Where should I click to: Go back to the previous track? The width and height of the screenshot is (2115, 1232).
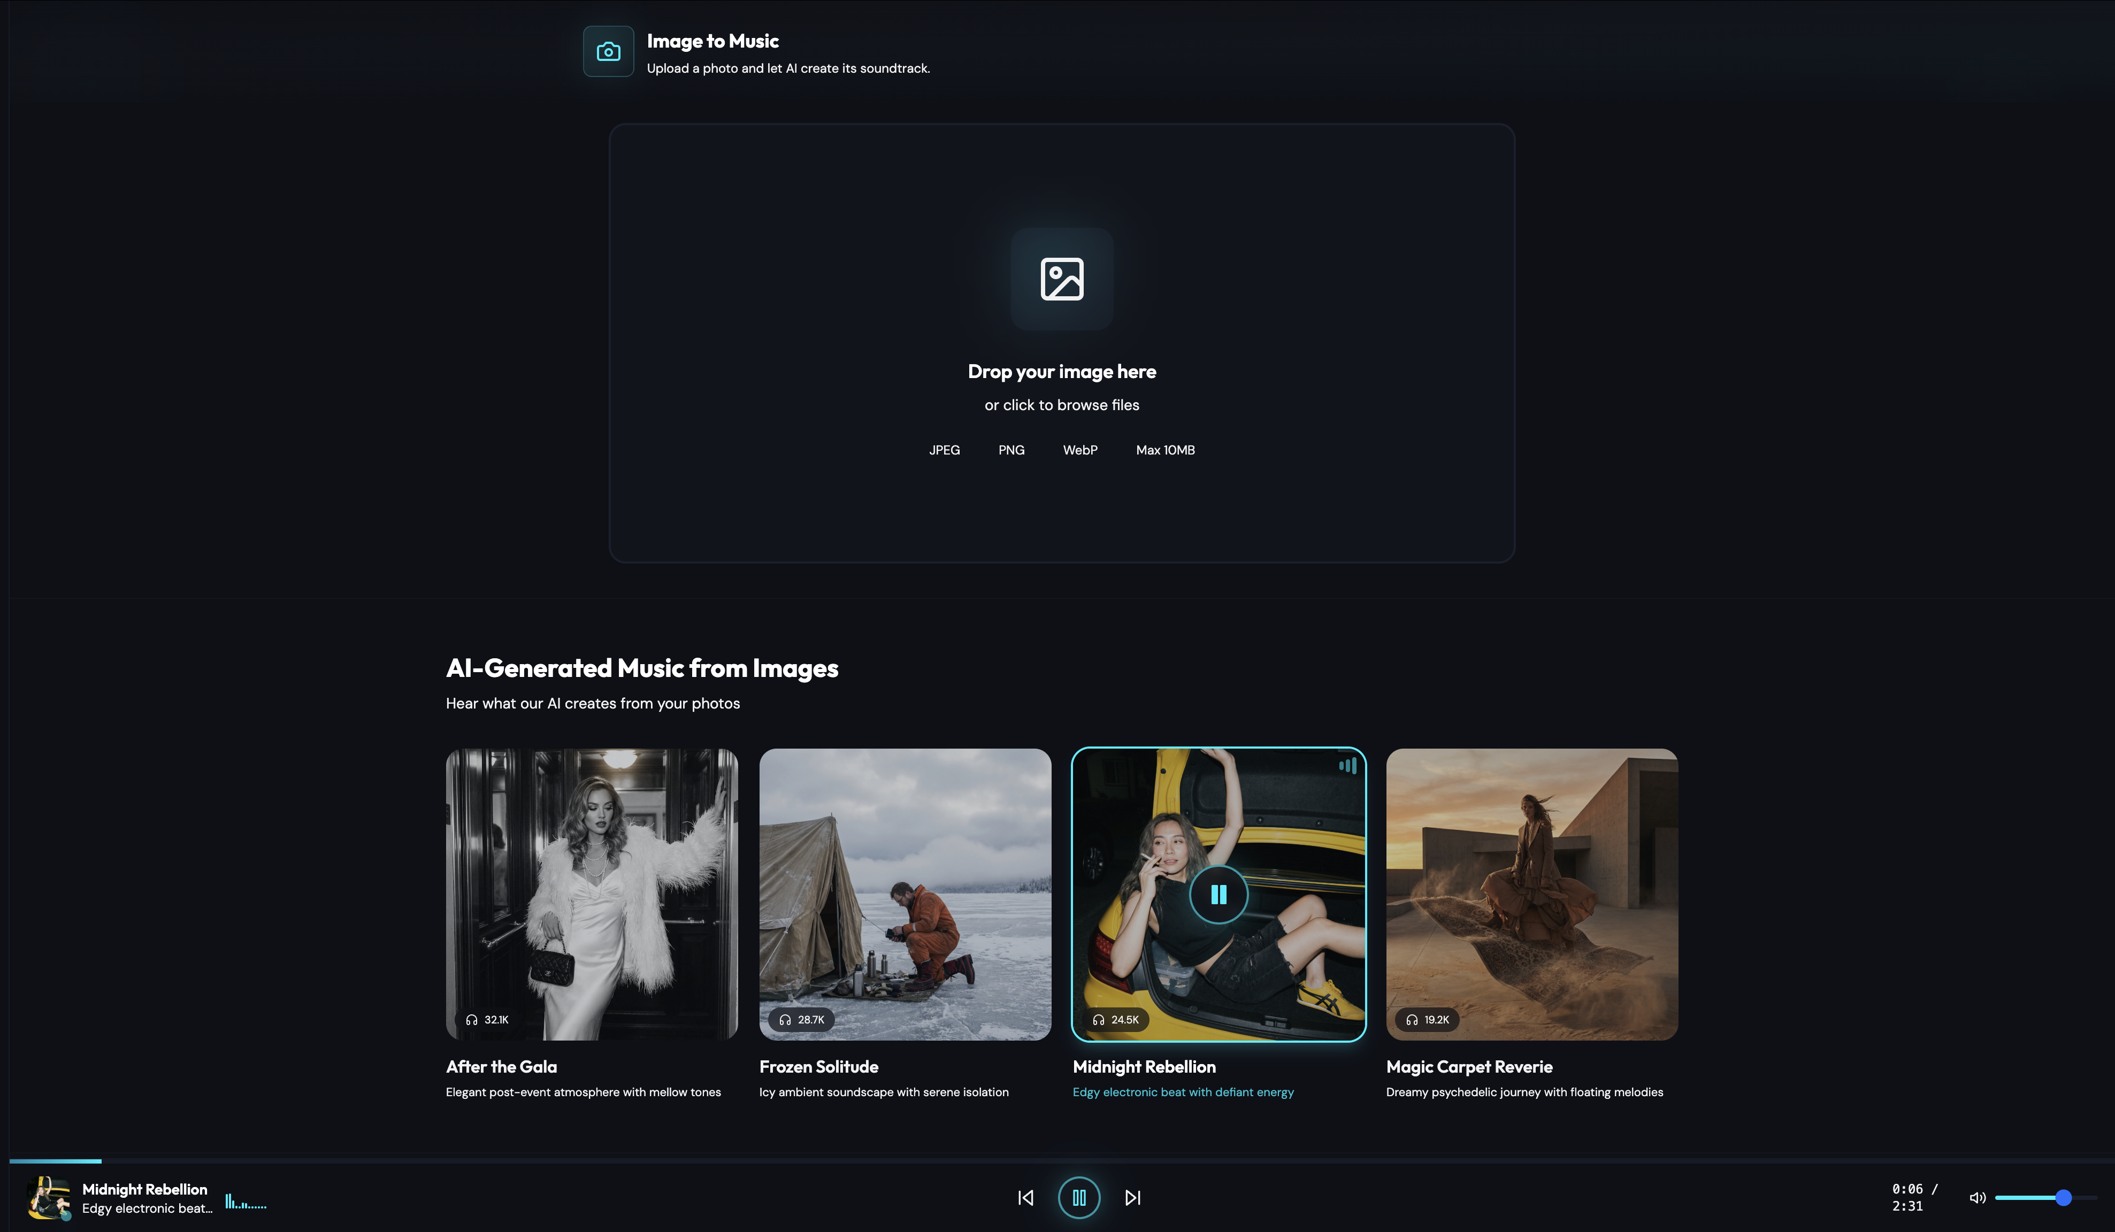coord(1025,1198)
